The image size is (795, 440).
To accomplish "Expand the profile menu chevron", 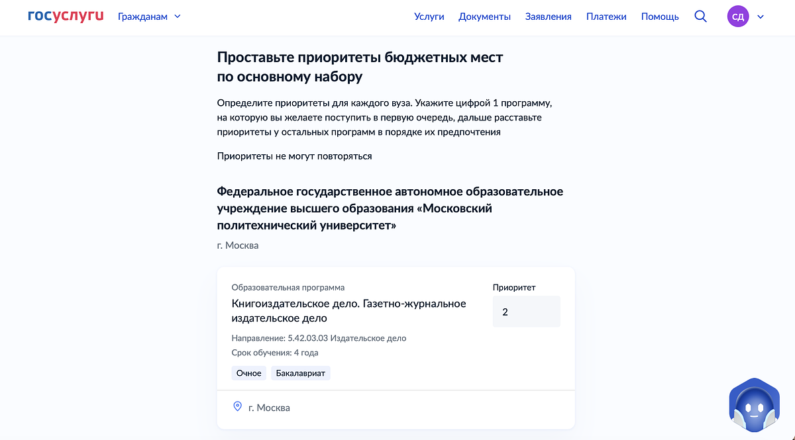I will point(761,17).
